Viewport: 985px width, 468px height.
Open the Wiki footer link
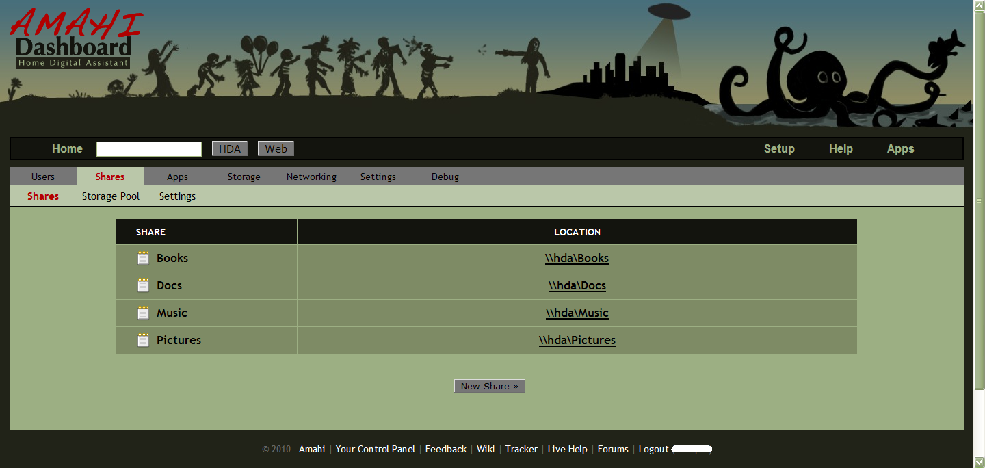point(486,450)
